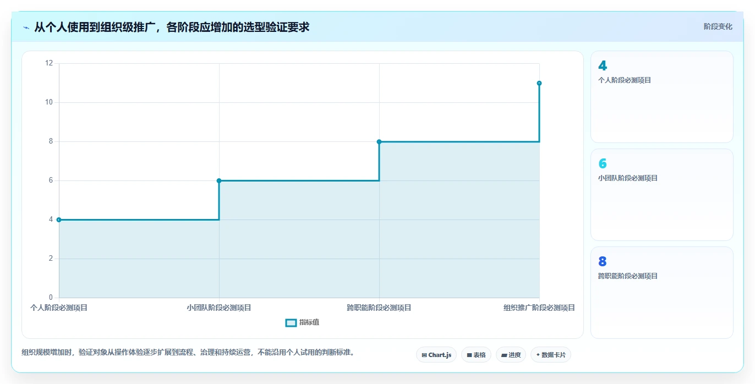Image resolution: width=755 pixels, height=384 pixels.
Task: Click the x-axis label 组织推广阶段必测项目
Action: coord(539,308)
